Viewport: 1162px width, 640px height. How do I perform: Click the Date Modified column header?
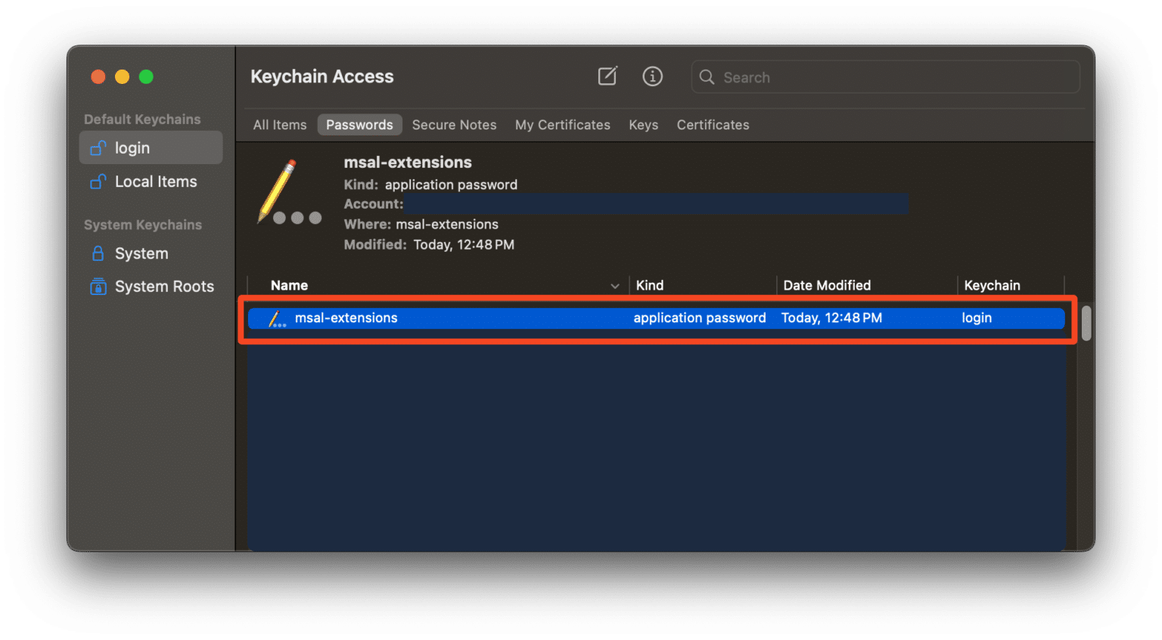(827, 285)
